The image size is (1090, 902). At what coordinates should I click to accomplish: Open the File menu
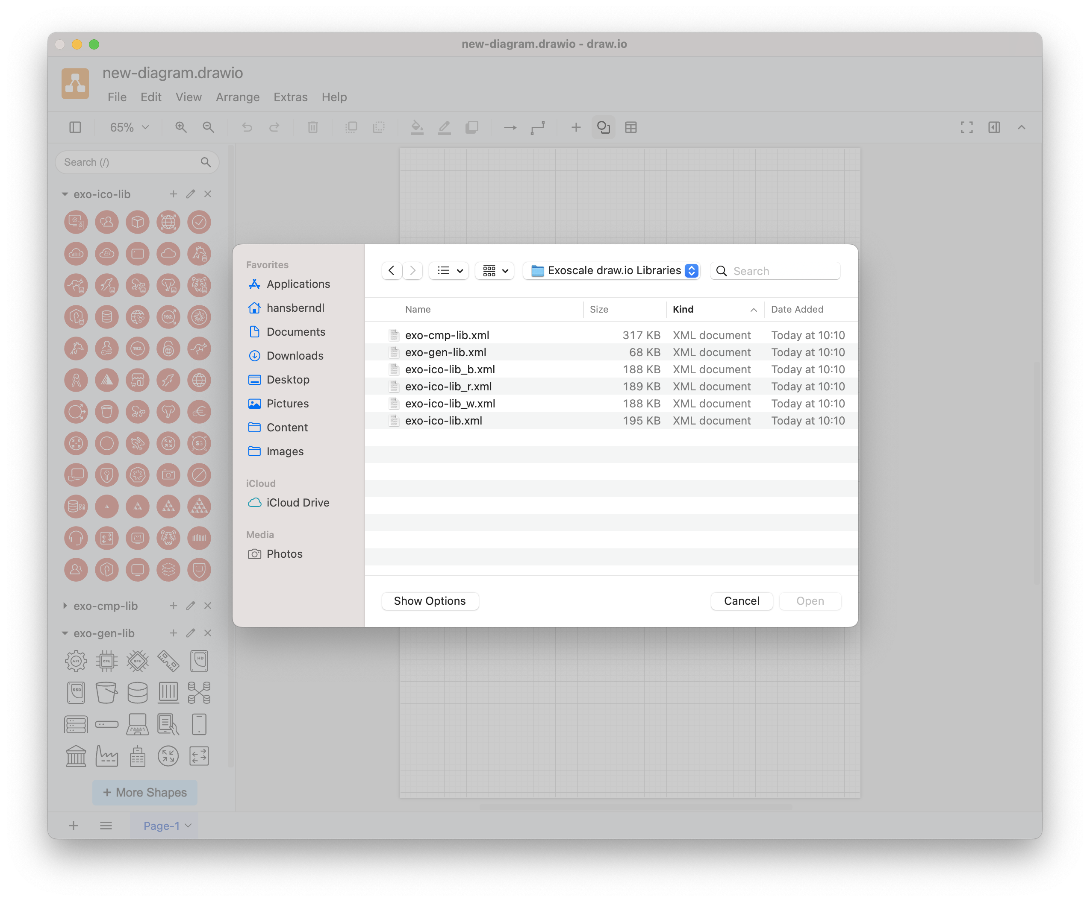point(117,97)
